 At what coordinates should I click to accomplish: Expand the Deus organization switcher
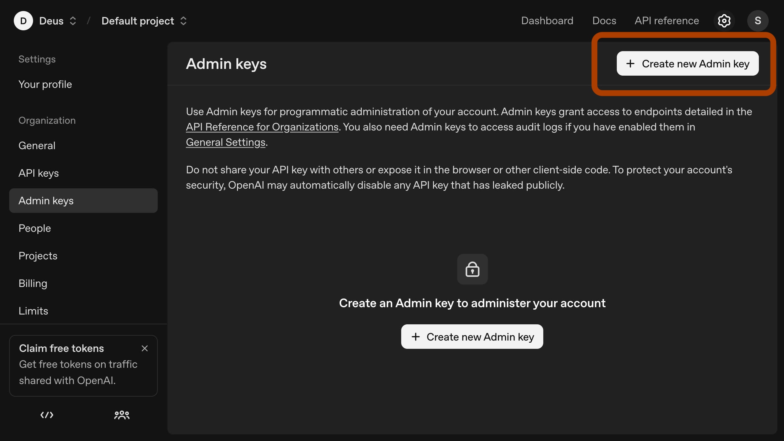[73, 21]
